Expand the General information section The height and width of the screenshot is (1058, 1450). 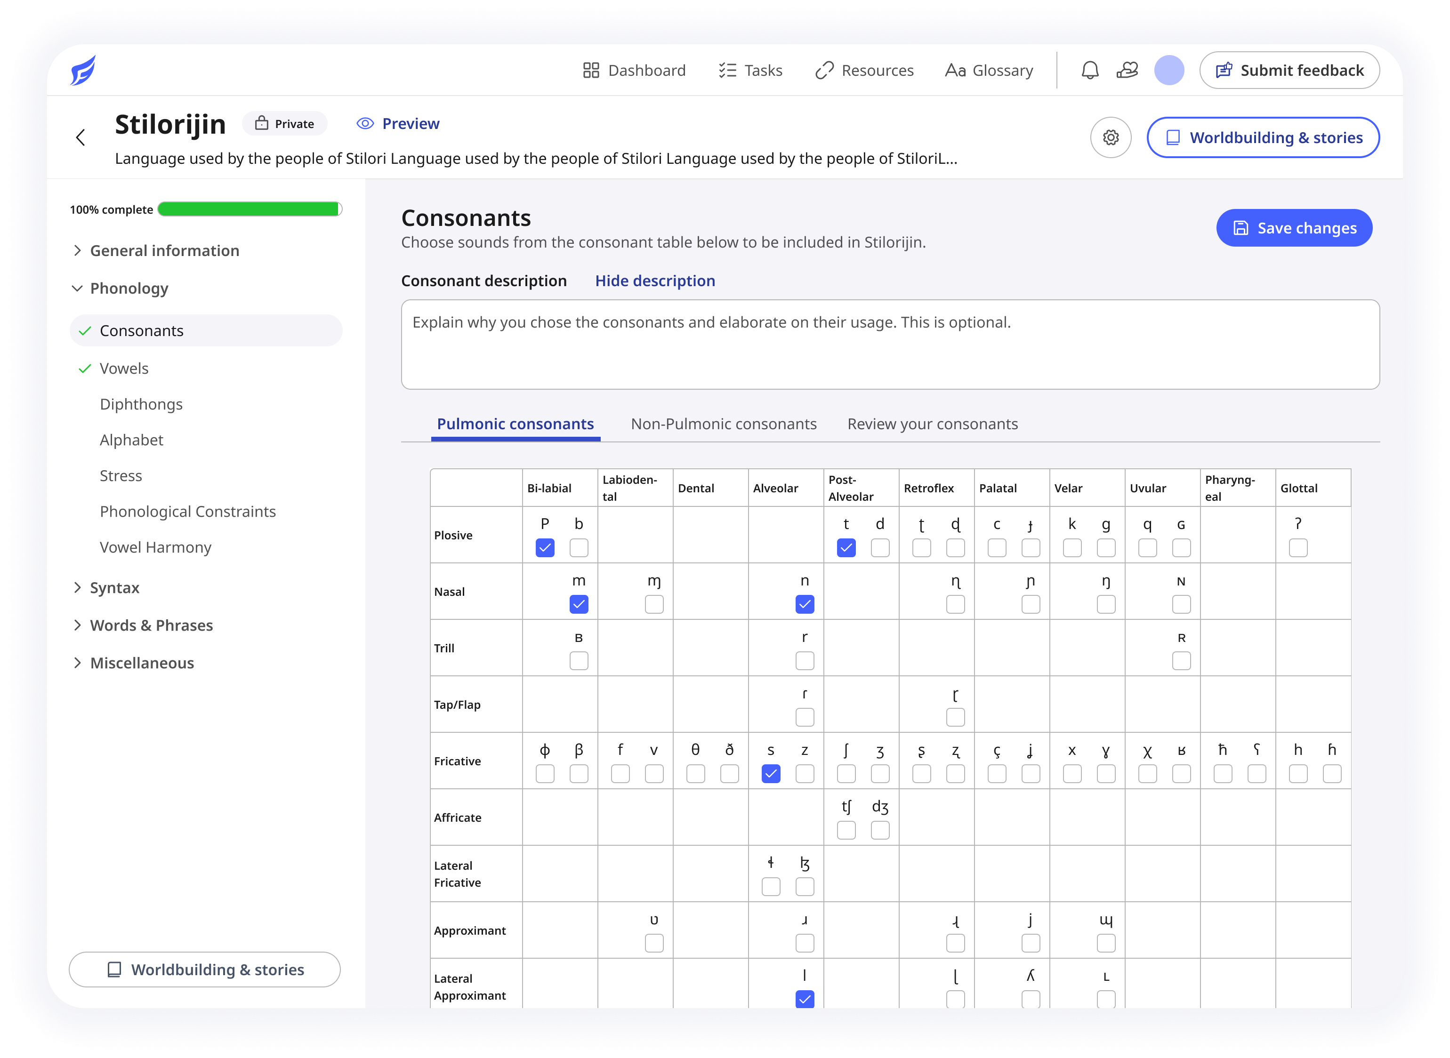click(164, 250)
